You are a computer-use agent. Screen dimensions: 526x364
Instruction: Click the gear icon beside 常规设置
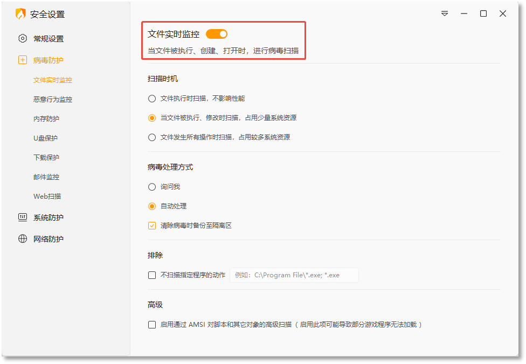23,39
